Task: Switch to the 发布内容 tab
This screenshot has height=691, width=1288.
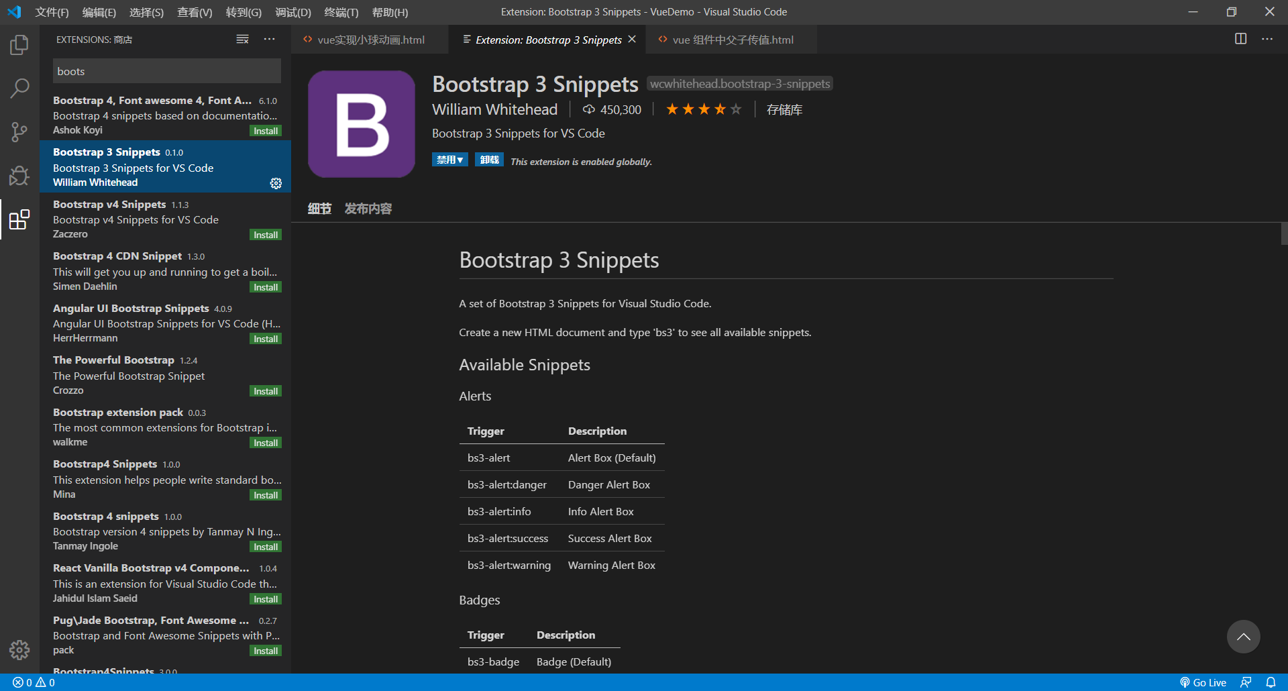Action: point(367,209)
